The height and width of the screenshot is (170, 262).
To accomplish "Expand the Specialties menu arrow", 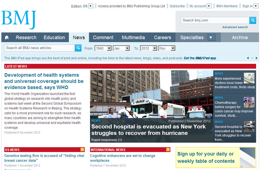I will click(211, 38).
